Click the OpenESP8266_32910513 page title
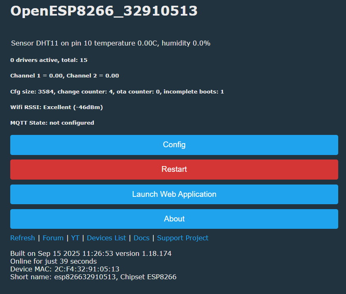Viewport: 346px width, 294px height. click(104, 11)
